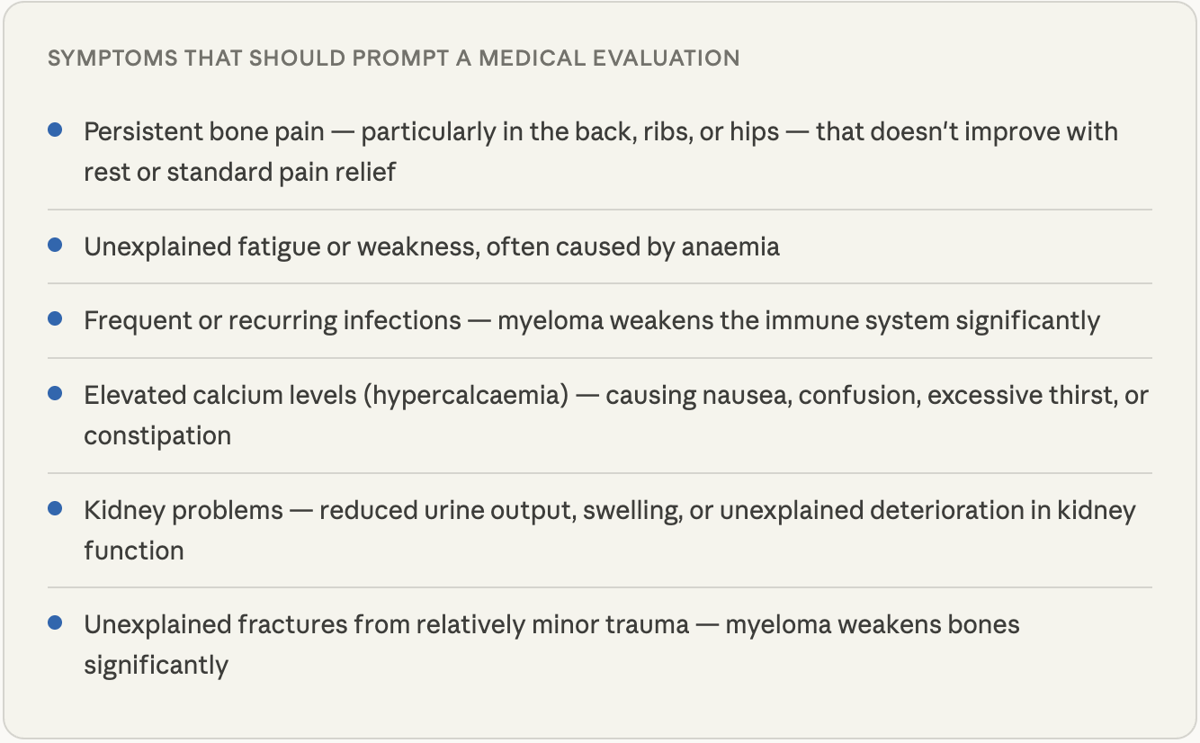The width and height of the screenshot is (1200, 743).
Task: Click the Symptoms That Should Prompt heading
Action: point(393,58)
